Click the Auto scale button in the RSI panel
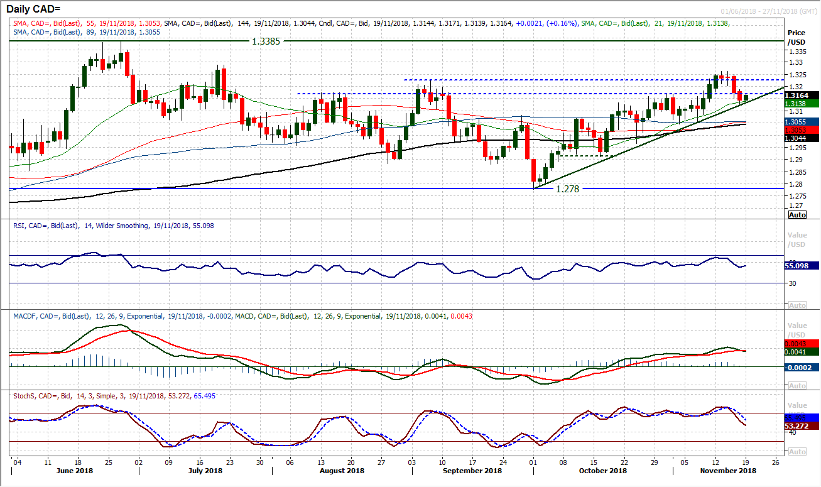 tap(797, 305)
